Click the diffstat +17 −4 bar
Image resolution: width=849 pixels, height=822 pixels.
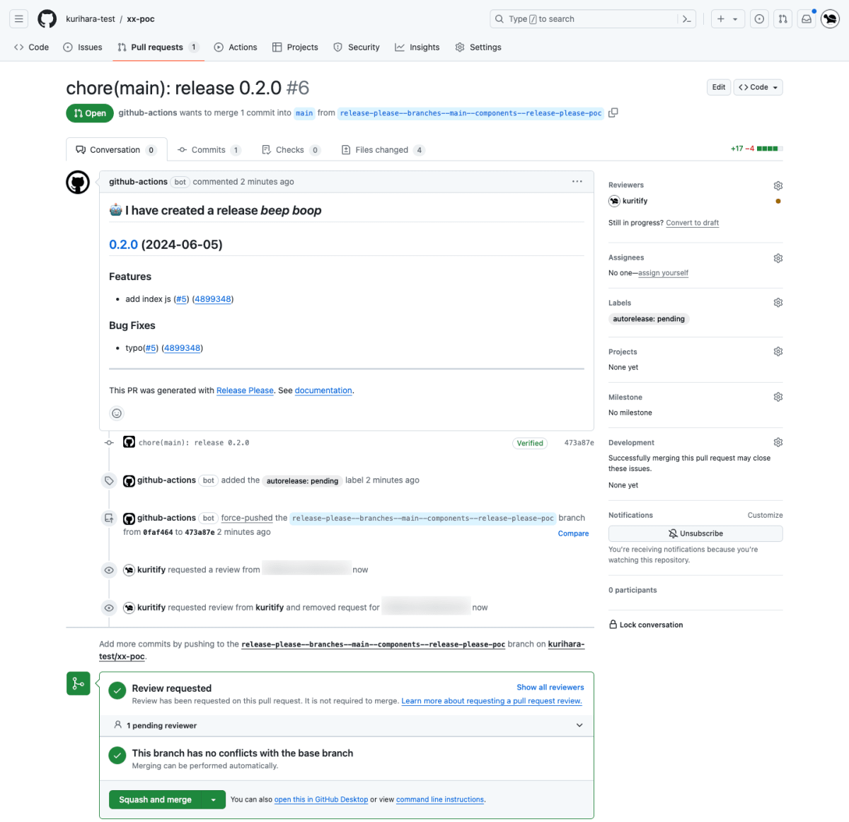pyautogui.click(x=756, y=149)
